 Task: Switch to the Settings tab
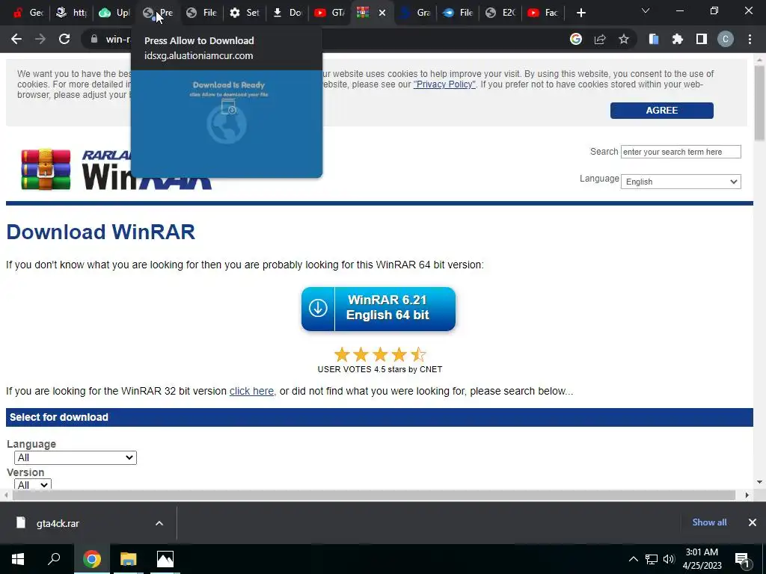pyautogui.click(x=245, y=13)
